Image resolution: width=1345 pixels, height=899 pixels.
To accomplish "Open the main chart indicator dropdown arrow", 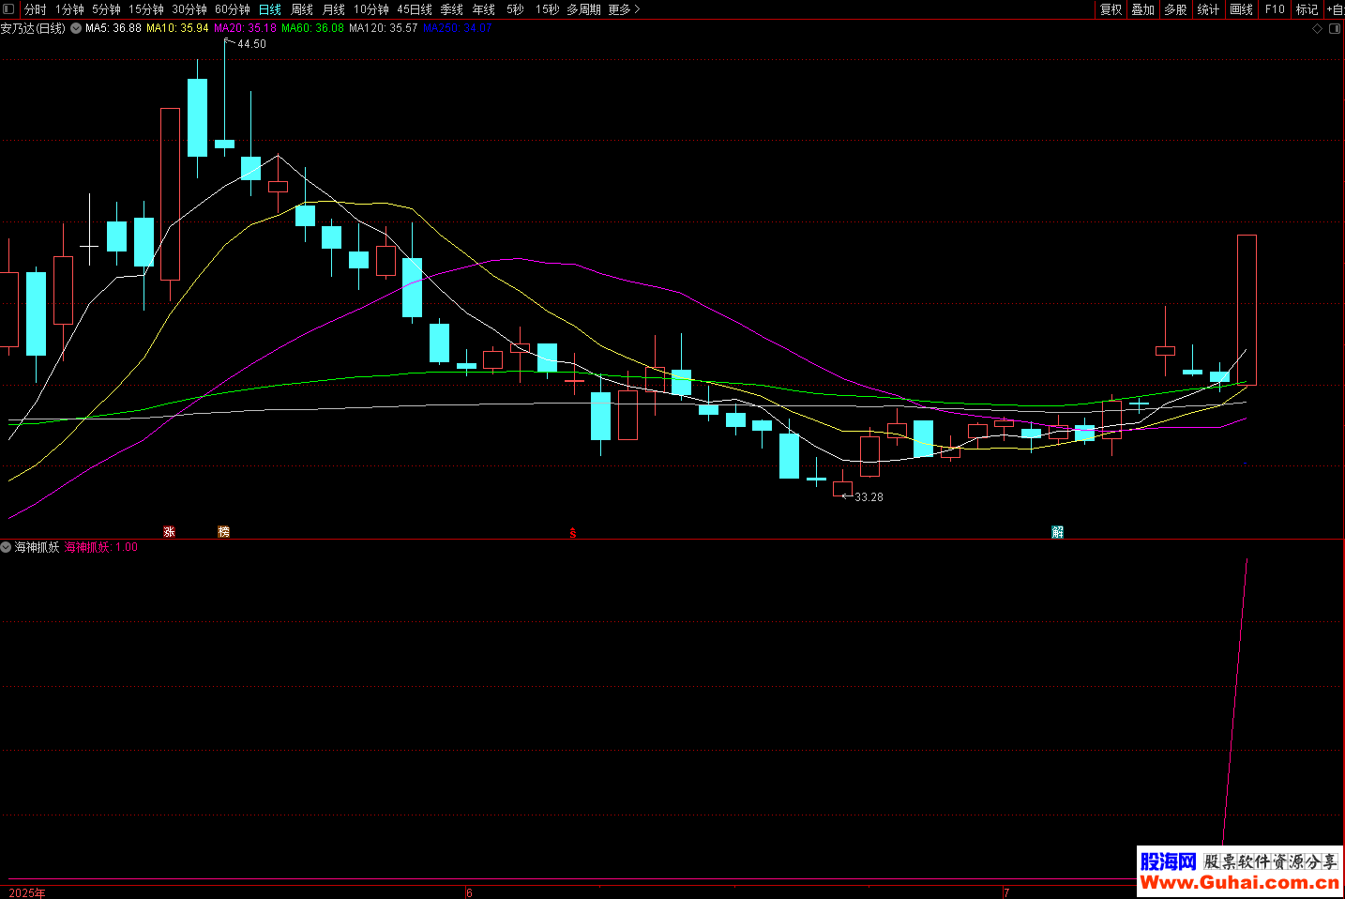I will click(76, 28).
